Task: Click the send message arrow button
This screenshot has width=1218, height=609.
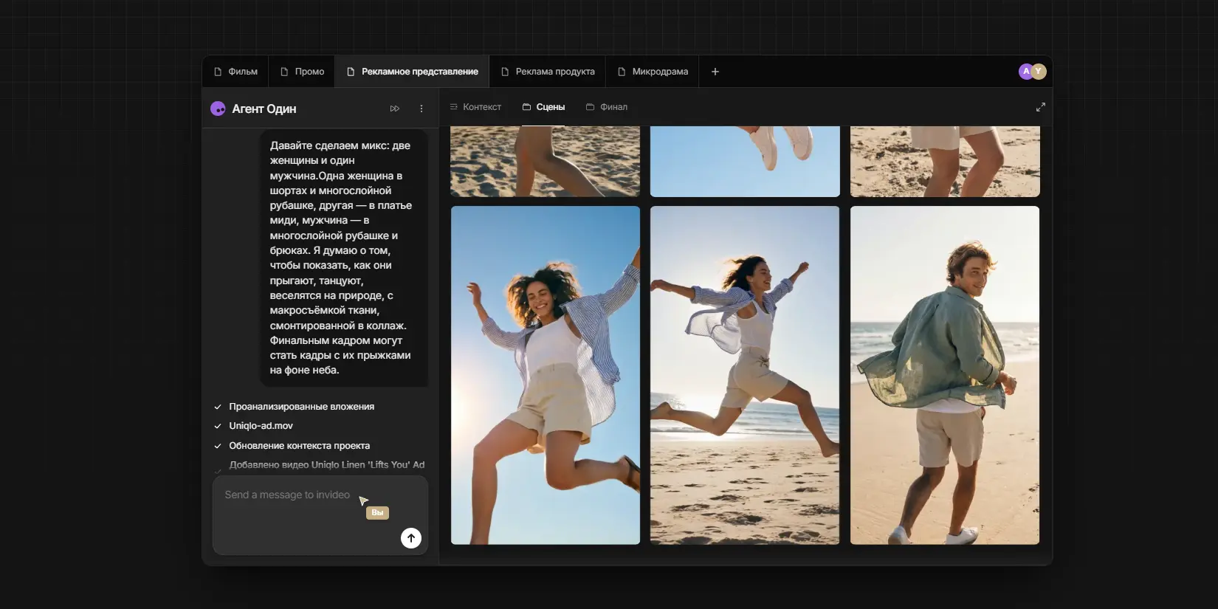Action: [x=411, y=538]
